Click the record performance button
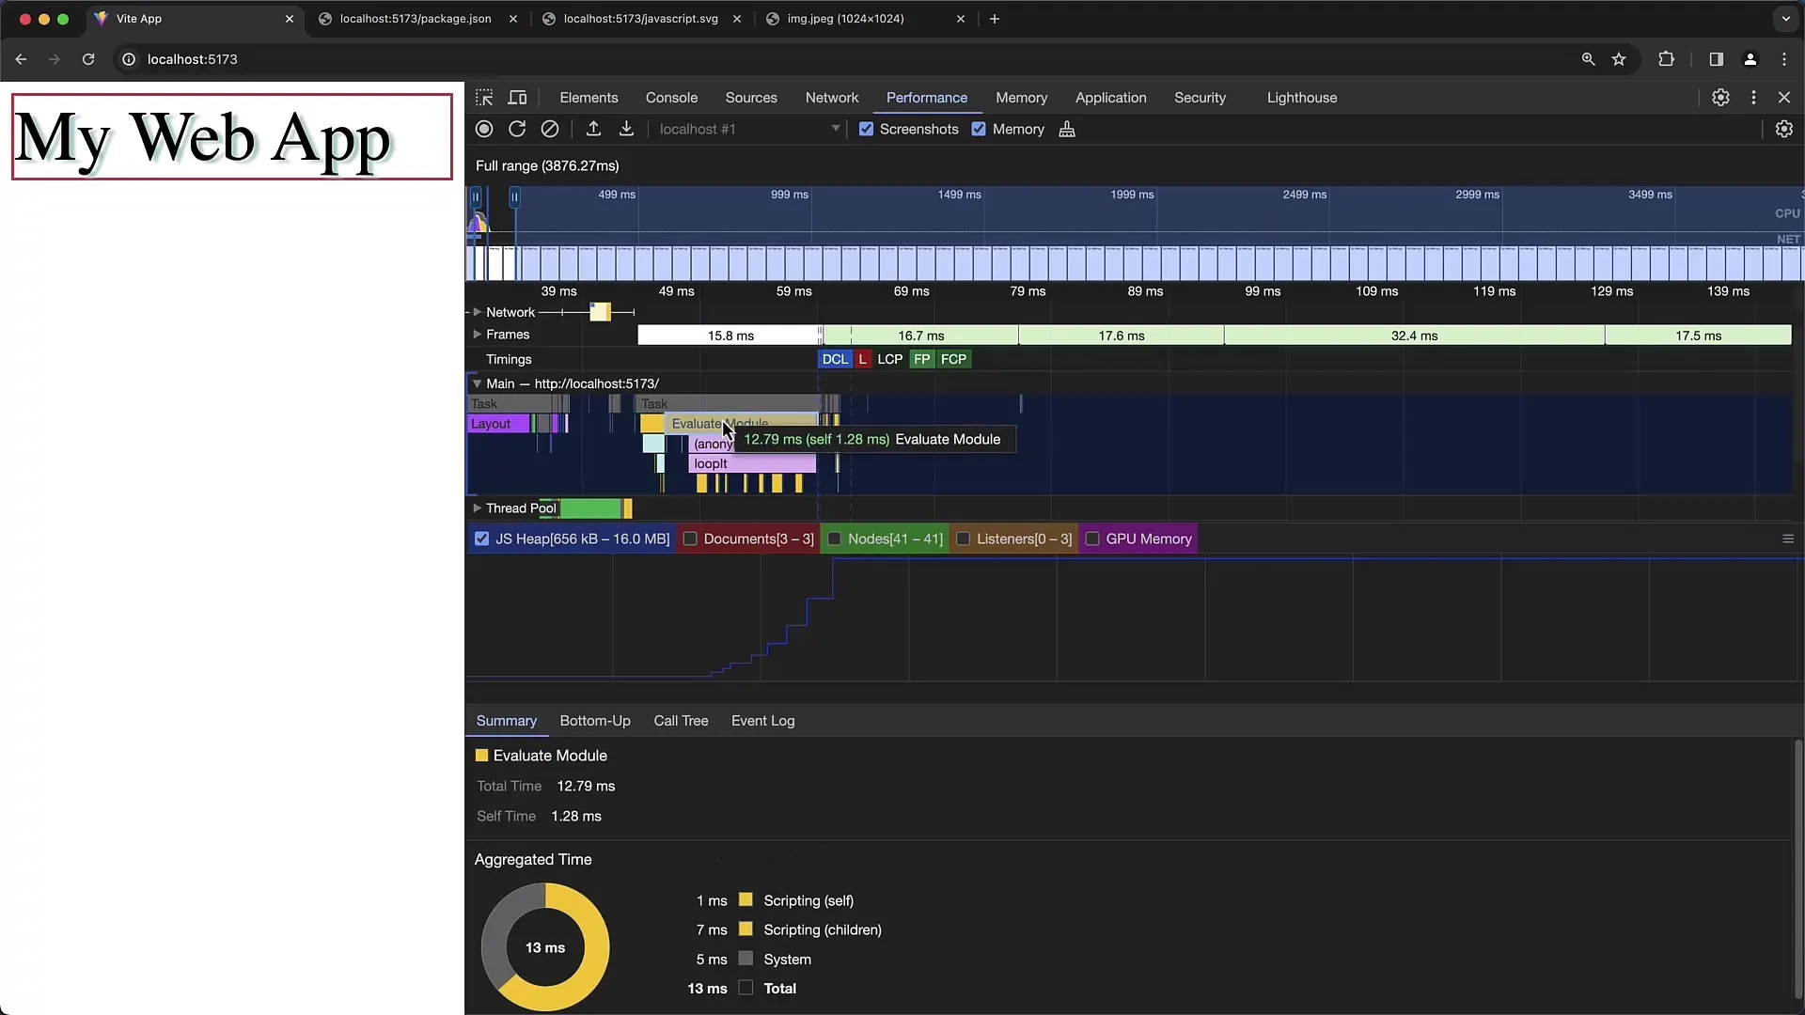The height and width of the screenshot is (1015, 1805). coord(483,129)
